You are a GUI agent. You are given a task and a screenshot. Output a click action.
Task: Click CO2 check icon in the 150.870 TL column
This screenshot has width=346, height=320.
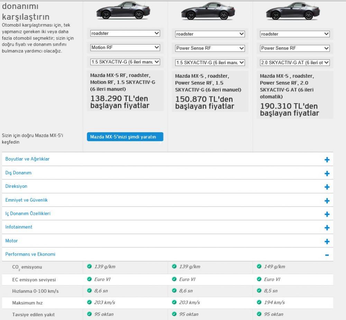tap(174, 266)
